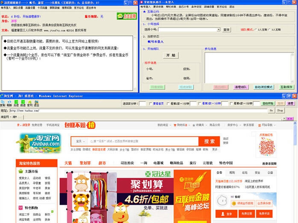Click the 免费注册 button in login panel

pos(247,214)
